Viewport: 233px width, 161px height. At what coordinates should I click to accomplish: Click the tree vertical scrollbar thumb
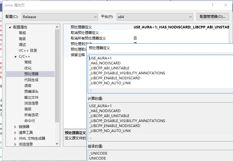pos(57,76)
